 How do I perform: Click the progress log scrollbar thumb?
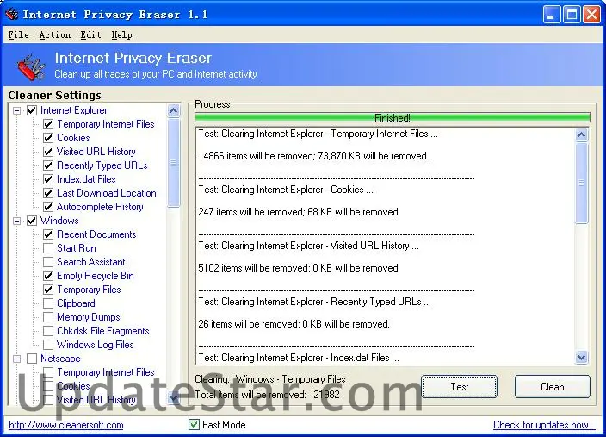(582, 183)
